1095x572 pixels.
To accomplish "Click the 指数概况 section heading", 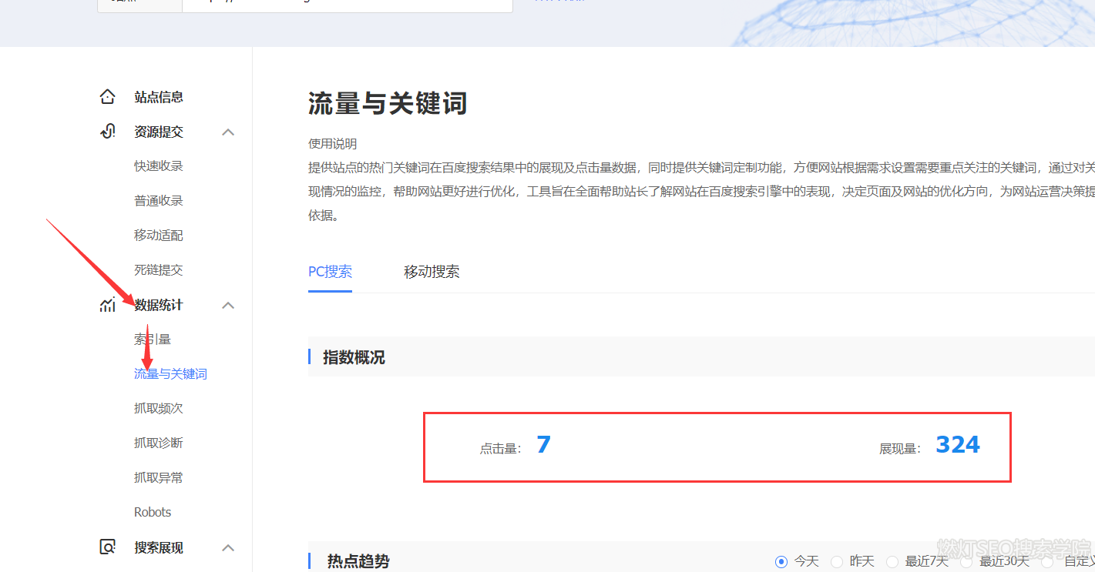I will (x=354, y=357).
